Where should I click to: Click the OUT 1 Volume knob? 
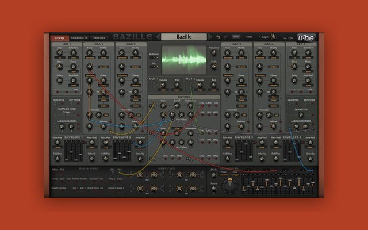(163, 85)
